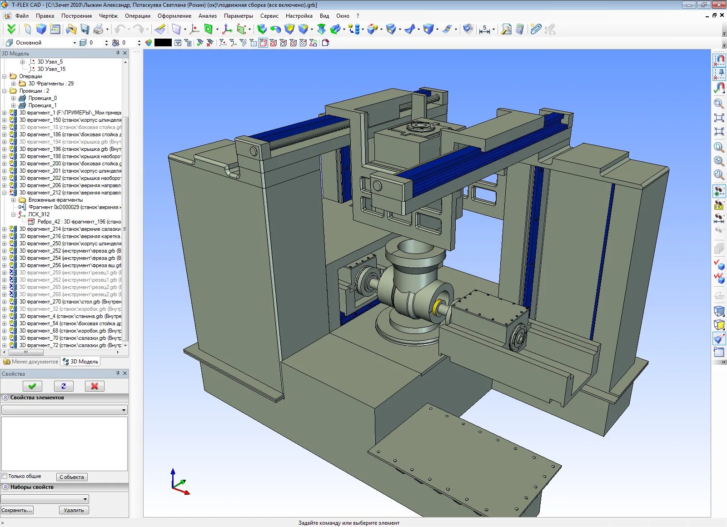Click the Сохранить... button

17,510
